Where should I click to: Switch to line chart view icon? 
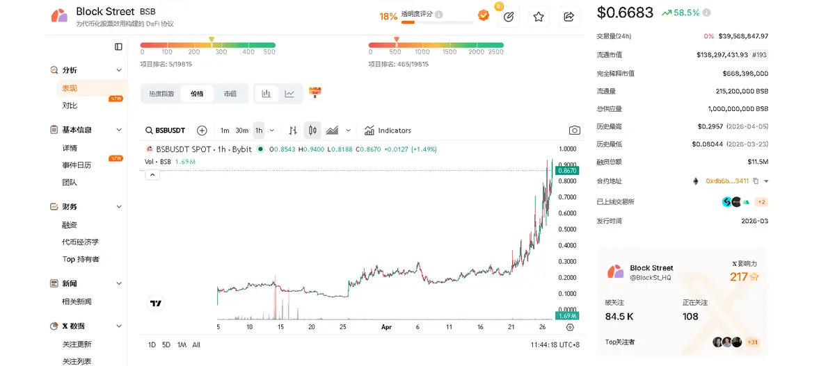(x=289, y=94)
